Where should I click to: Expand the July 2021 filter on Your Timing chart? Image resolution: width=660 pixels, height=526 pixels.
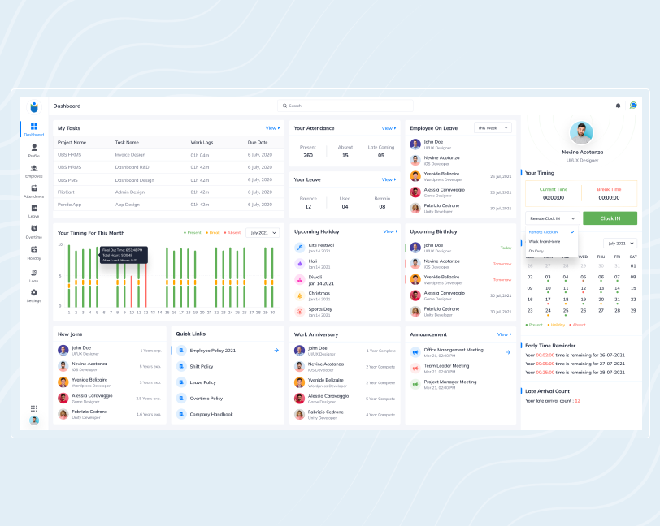click(x=262, y=232)
